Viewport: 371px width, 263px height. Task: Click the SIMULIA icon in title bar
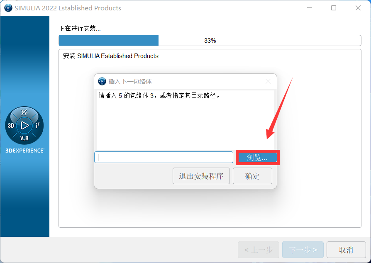click(8, 8)
